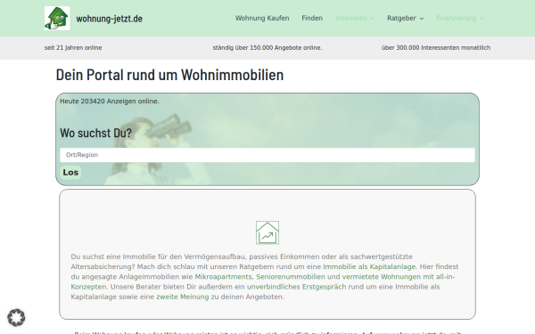Click the house chart investment icon

pyautogui.click(x=267, y=232)
